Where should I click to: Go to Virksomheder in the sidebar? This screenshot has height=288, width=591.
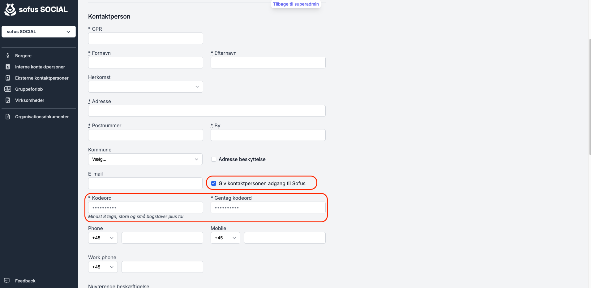[x=30, y=100]
